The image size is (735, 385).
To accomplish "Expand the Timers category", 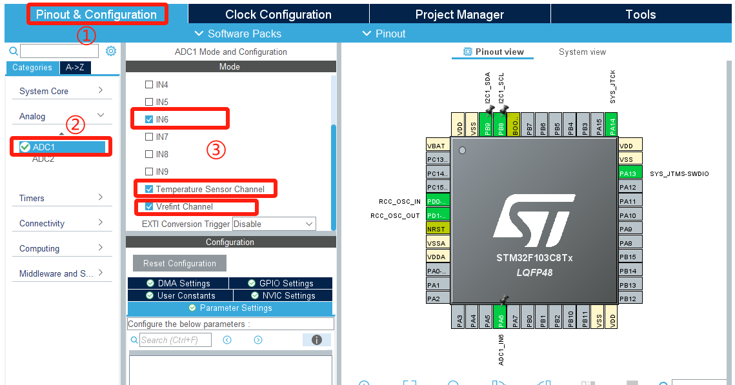I will click(62, 198).
